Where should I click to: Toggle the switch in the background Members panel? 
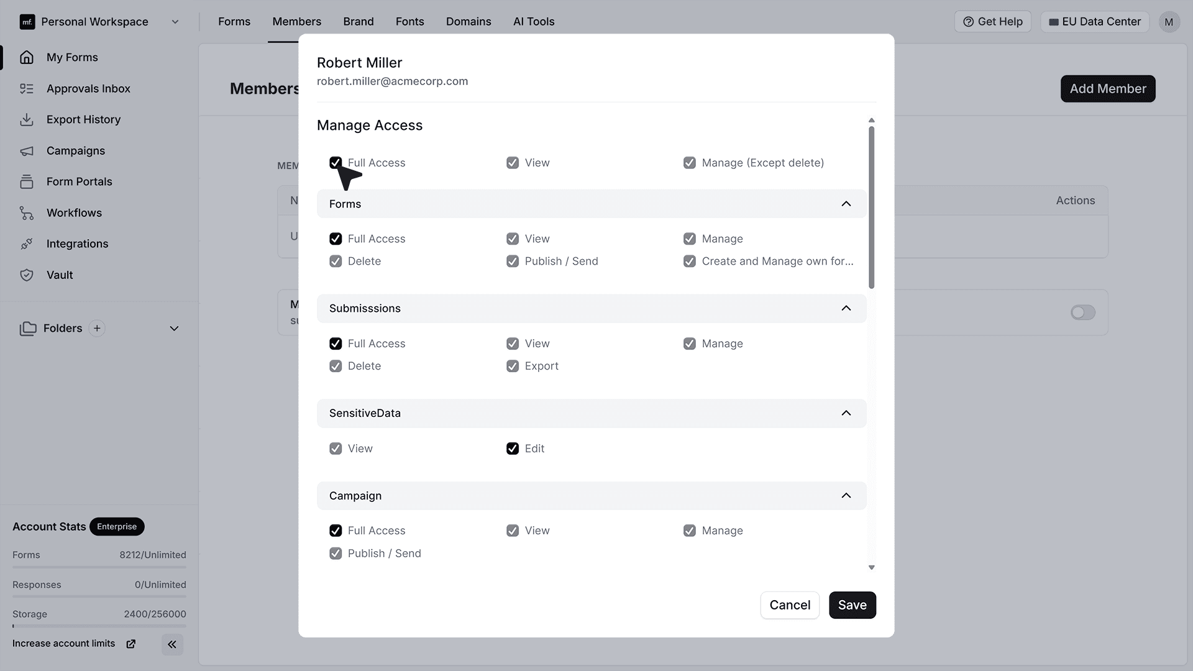1083,313
